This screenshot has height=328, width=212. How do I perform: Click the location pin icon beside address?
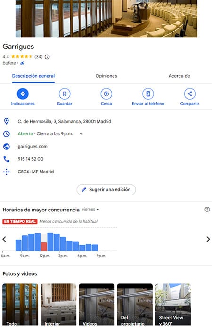point(7,121)
